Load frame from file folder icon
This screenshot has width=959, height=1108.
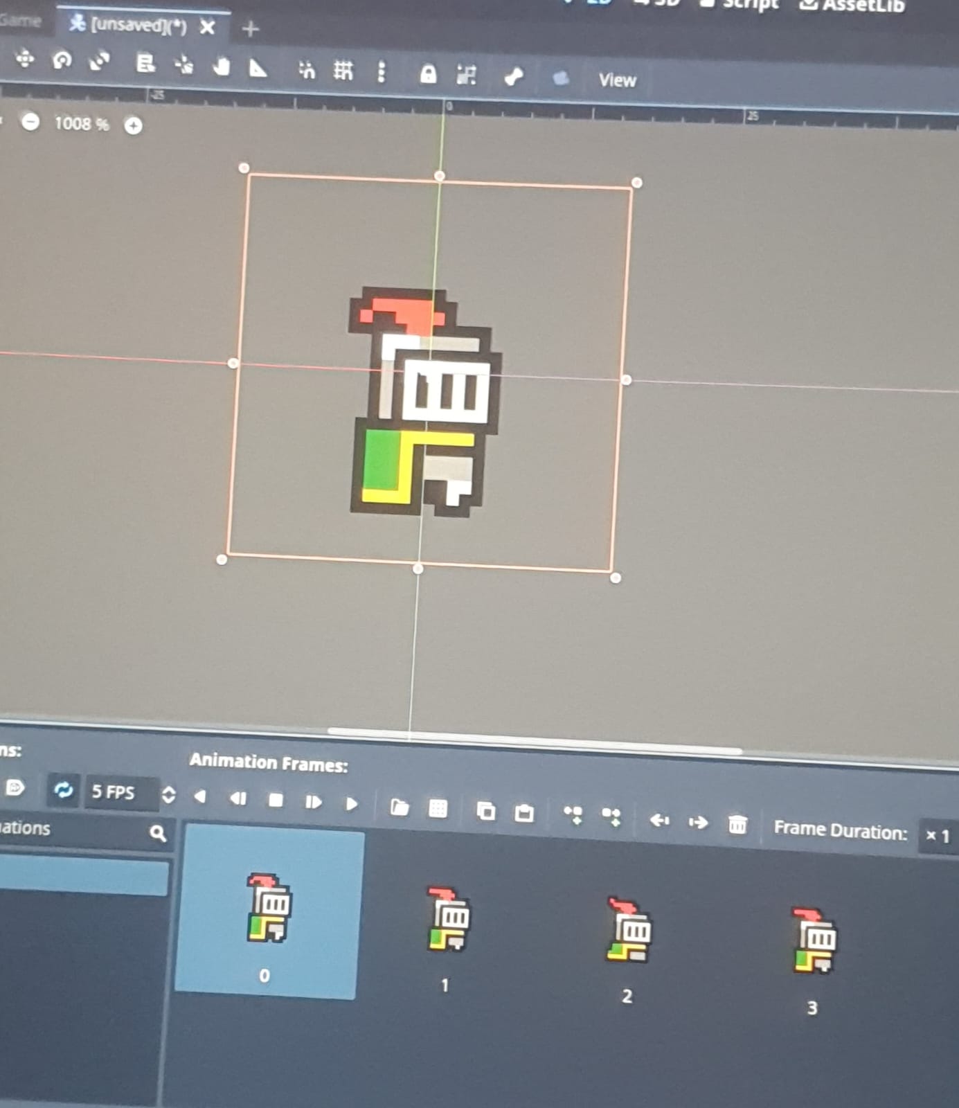coord(400,807)
